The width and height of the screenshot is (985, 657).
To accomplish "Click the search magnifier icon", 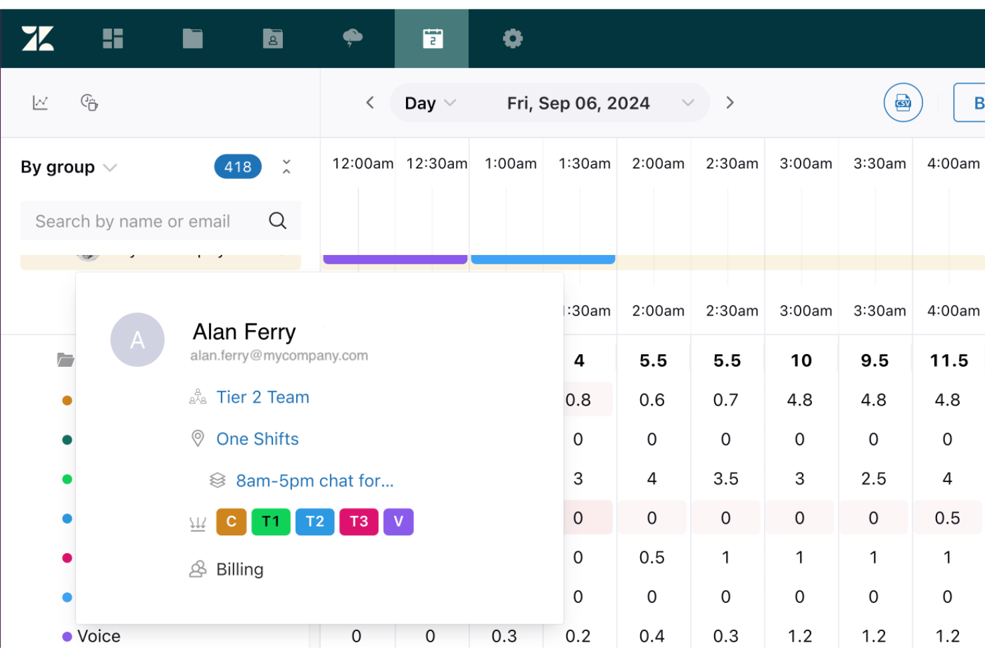I will point(277,220).
